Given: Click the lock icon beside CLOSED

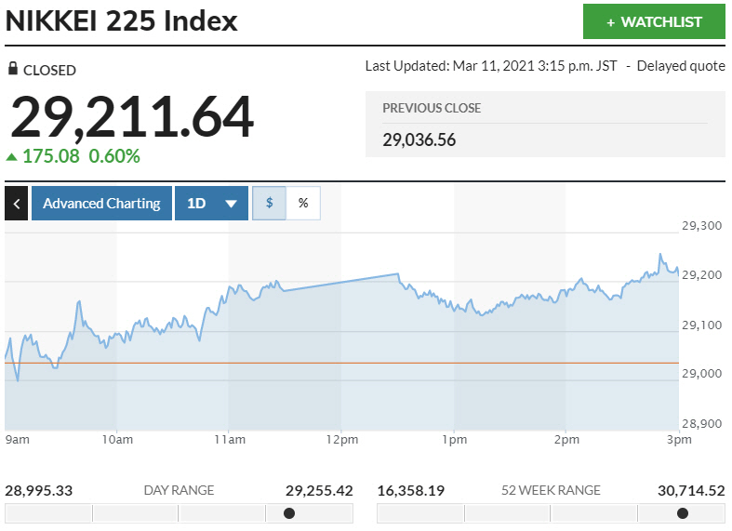Looking at the screenshot, I should coord(12,69).
